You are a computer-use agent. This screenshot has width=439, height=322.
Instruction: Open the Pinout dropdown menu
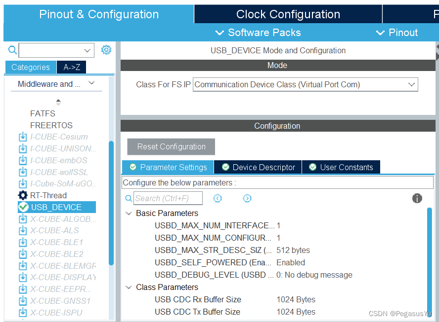coord(396,33)
